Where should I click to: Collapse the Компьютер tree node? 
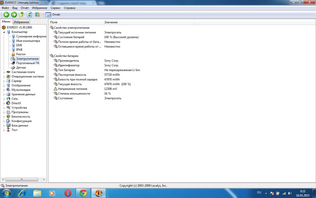tap(4, 32)
